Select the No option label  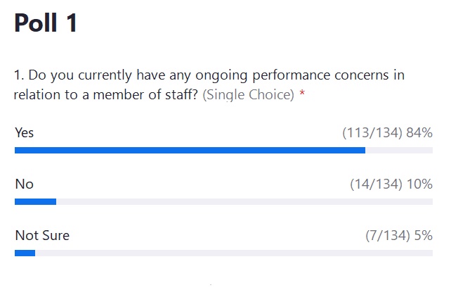pyautogui.click(x=25, y=184)
